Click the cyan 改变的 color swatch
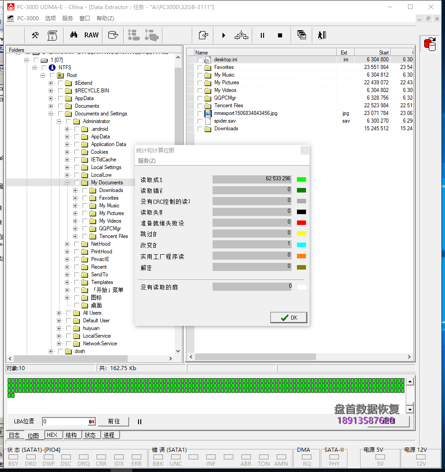This screenshot has height=472, width=445. [301, 245]
